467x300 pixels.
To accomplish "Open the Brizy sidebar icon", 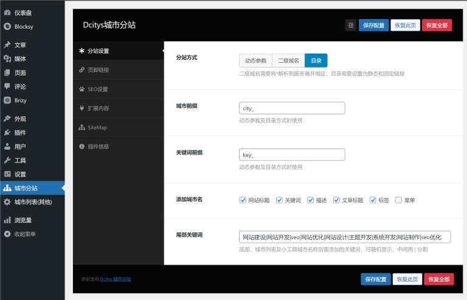I will coord(7,100).
